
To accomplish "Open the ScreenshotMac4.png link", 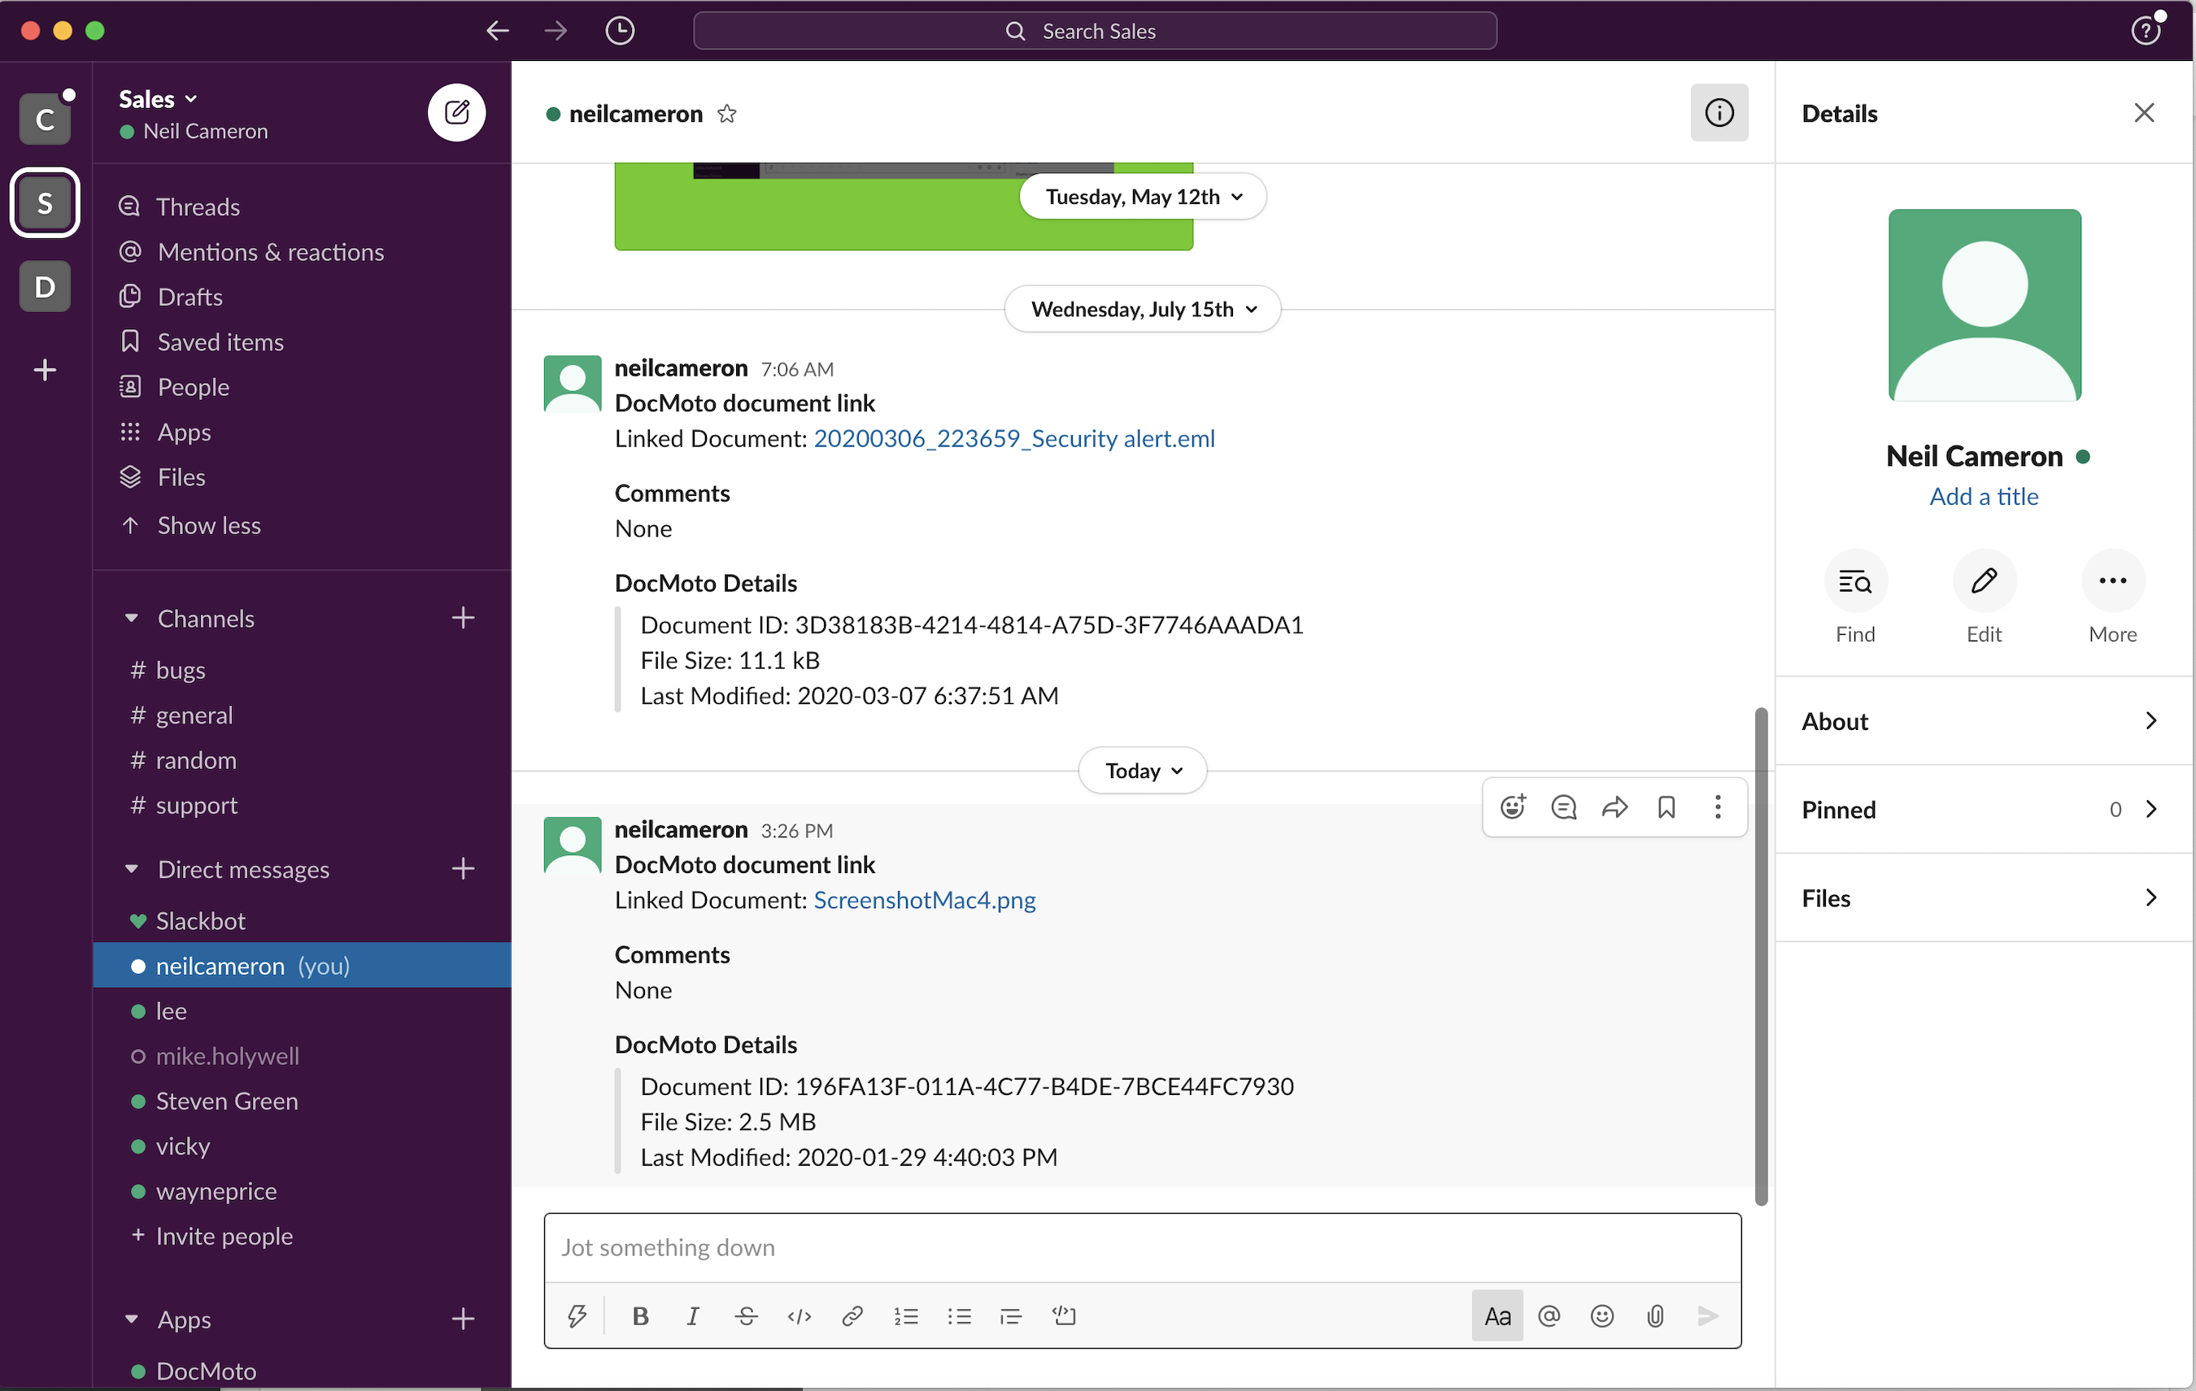I will click(x=924, y=900).
